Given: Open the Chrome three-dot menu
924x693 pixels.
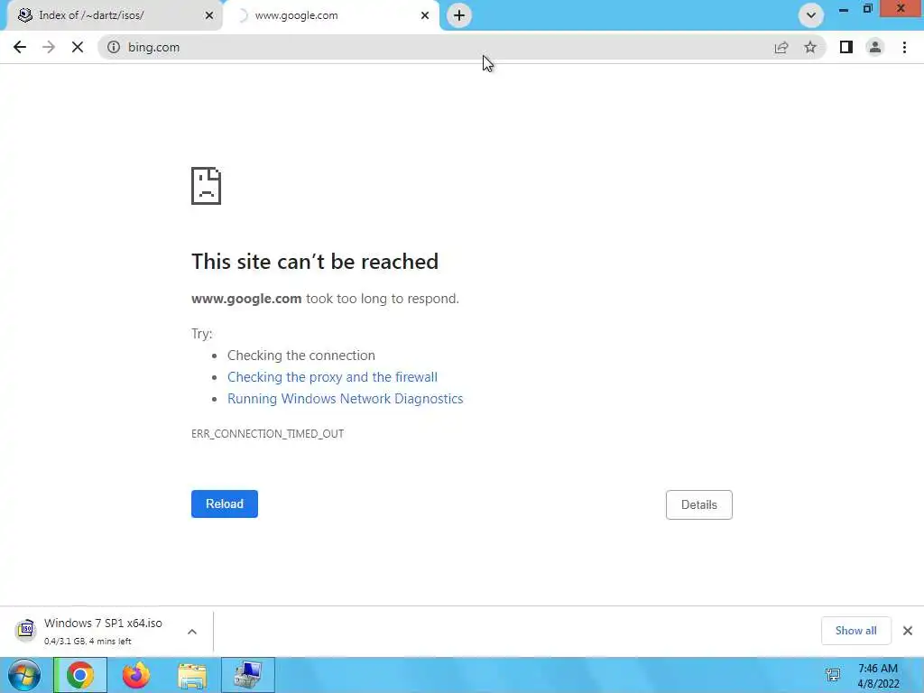Looking at the screenshot, I should (904, 47).
